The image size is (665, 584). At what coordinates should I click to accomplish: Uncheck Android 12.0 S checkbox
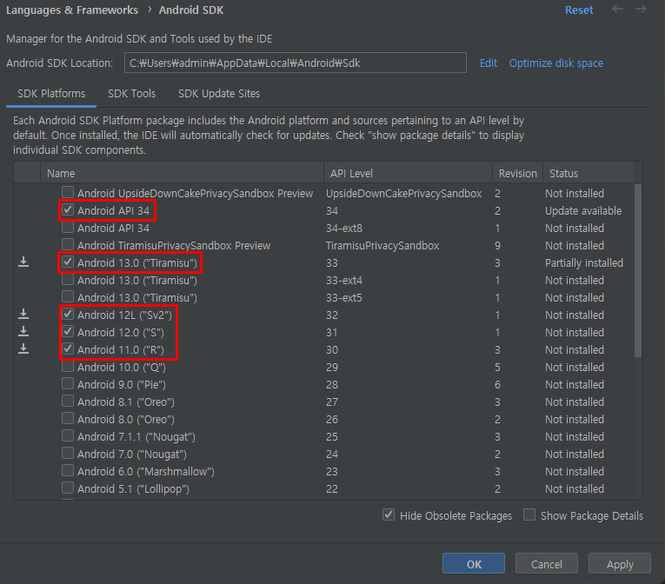coord(68,332)
